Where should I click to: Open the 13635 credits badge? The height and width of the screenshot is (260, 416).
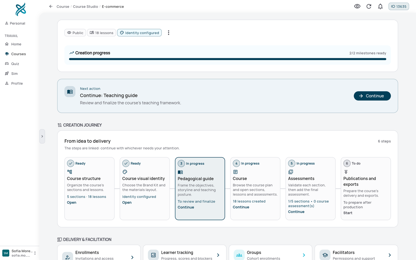point(399,6)
